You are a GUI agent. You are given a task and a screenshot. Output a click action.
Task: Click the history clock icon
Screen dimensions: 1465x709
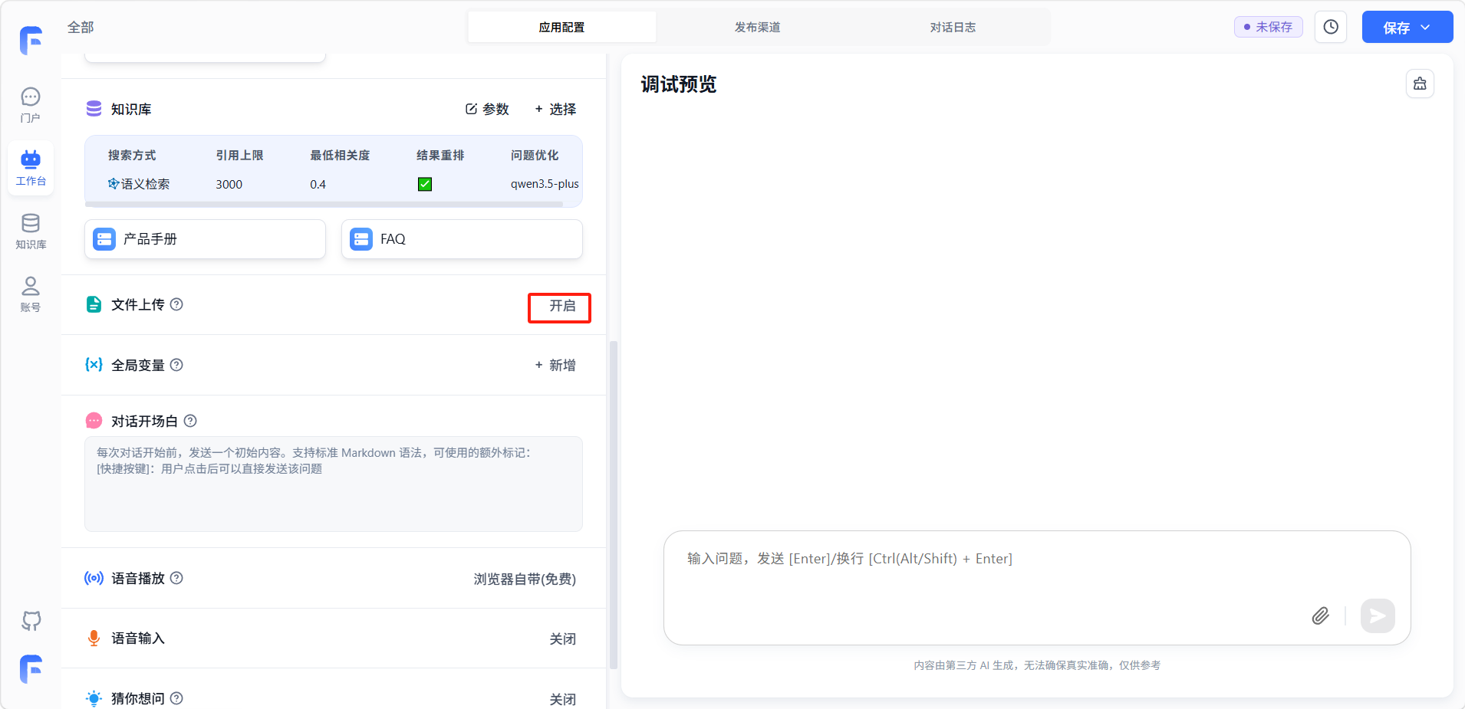coord(1331,27)
